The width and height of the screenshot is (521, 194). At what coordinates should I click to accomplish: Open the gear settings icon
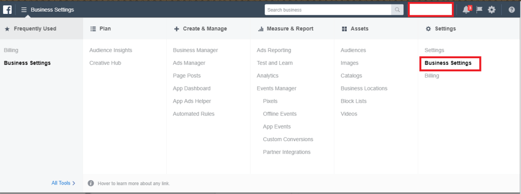[x=491, y=9]
